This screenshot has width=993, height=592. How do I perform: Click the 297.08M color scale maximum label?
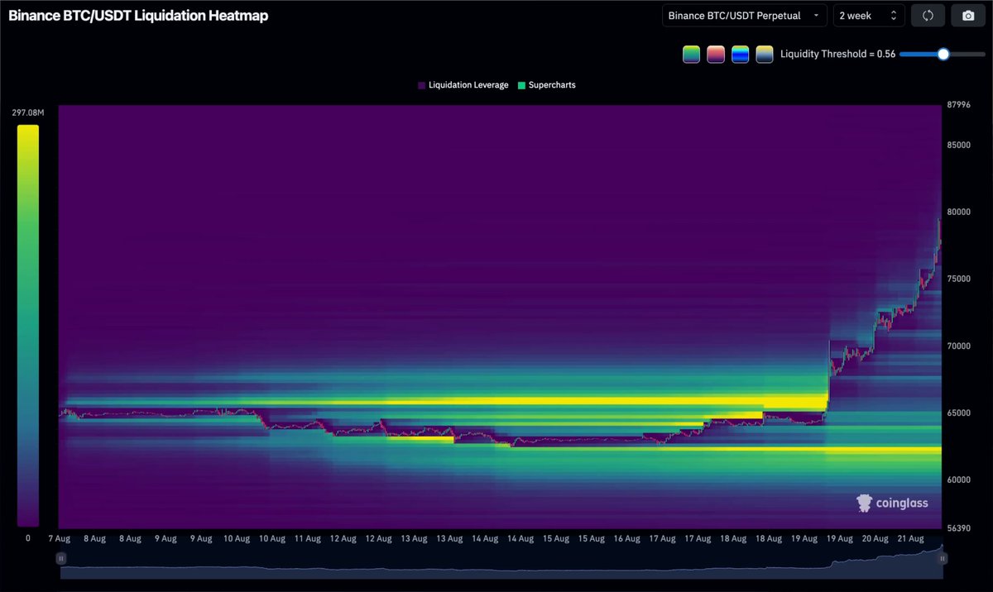[x=27, y=112]
